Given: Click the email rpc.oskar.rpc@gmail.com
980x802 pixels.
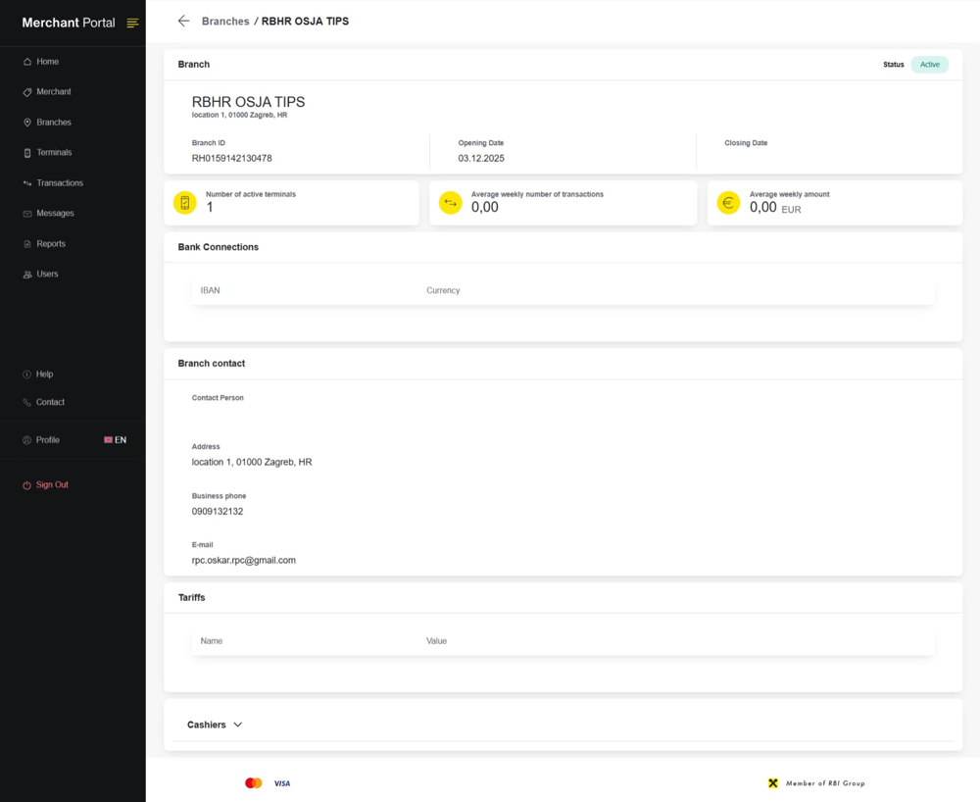Looking at the screenshot, I should [x=244, y=560].
